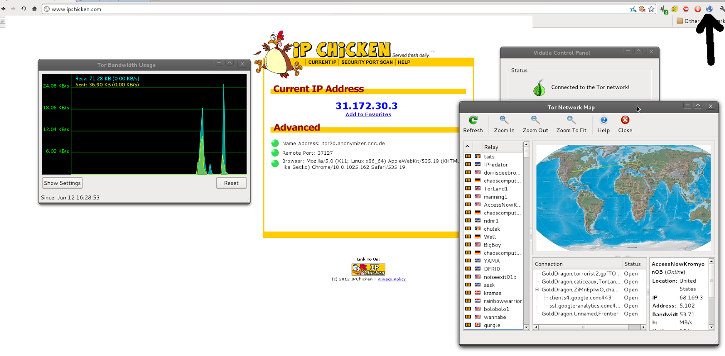Click the Connection column header
This screenshot has height=356, width=725.
[x=577, y=264]
